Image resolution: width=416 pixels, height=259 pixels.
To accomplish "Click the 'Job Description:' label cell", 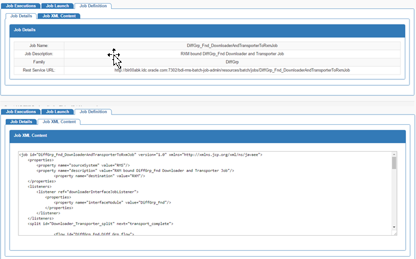I will point(39,54).
